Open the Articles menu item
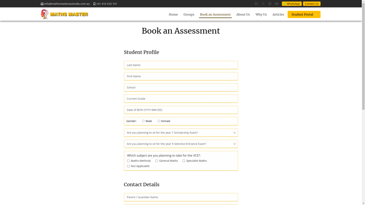365x205 pixels. coord(278,14)
